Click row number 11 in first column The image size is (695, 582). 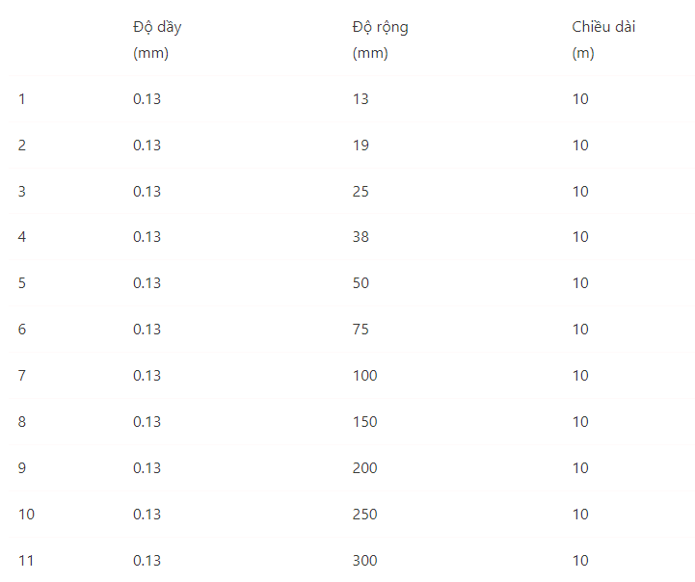(26, 561)
